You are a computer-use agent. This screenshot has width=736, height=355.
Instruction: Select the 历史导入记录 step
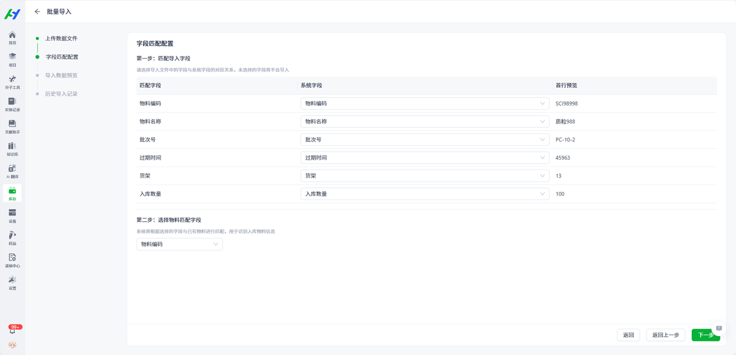pos(61,94)
